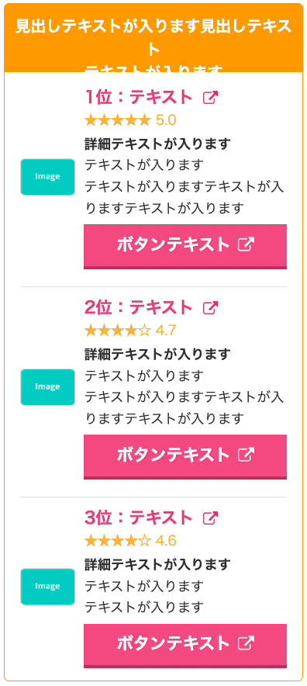Click external link icon in first ボタンテキスト button
307x686 pixels.
[247, 244]
